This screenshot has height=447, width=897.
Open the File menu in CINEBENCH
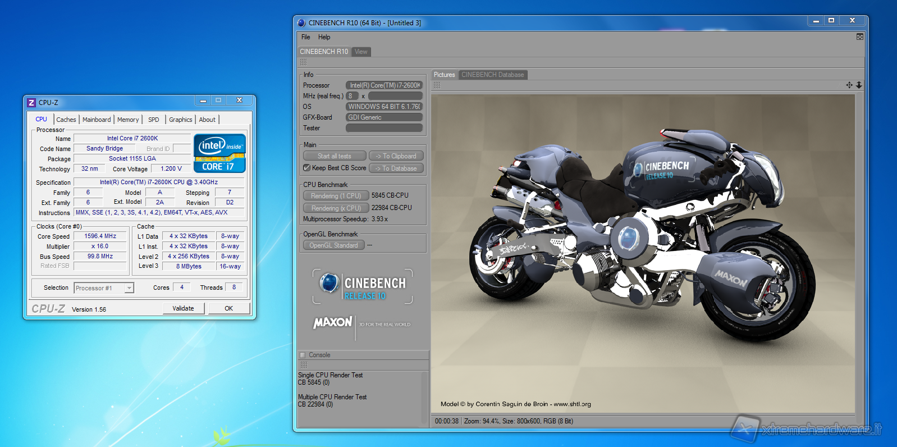305,37
